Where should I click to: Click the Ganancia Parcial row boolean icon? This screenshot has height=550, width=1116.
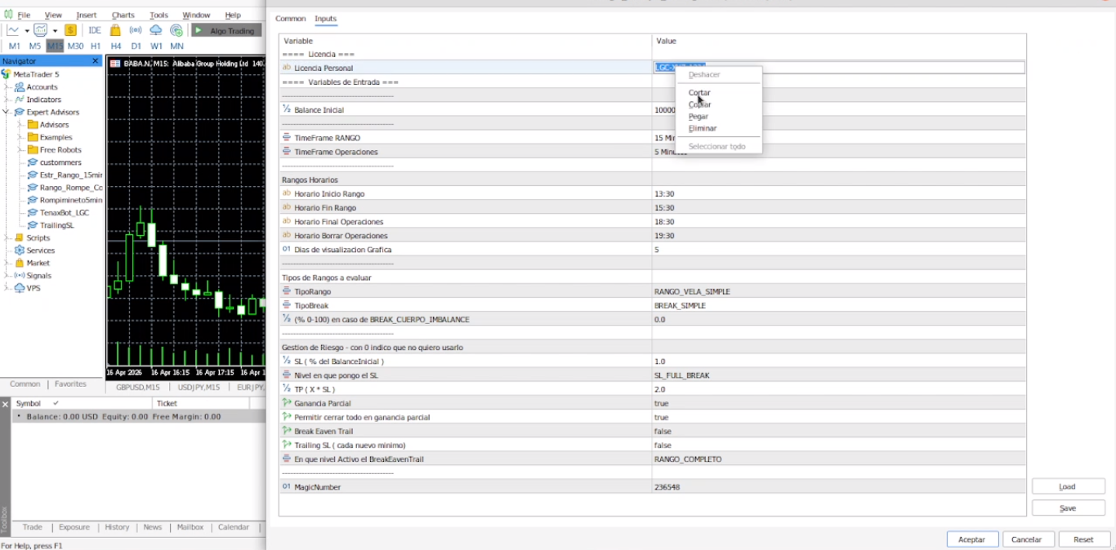(286, 403)
